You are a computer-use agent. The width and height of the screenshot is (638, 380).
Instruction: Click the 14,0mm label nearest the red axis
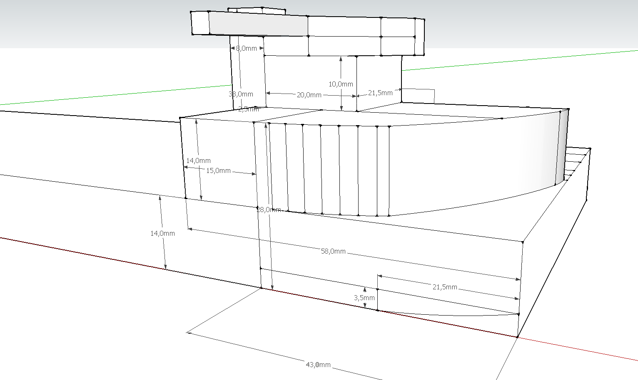click(162, 234)
